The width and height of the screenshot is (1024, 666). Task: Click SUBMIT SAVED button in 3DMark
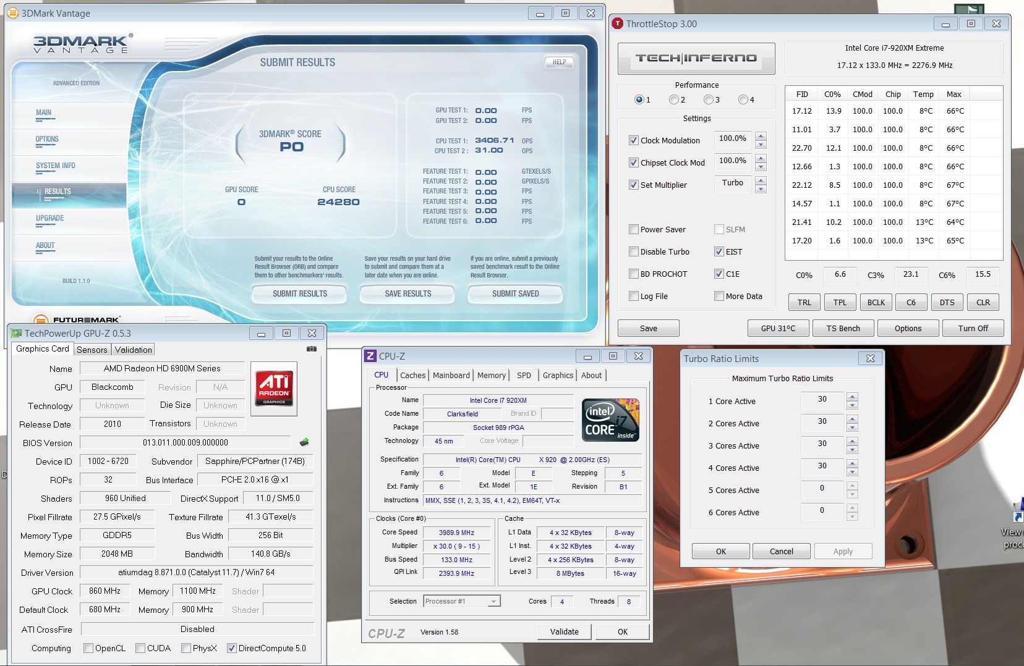coord(516,293)
